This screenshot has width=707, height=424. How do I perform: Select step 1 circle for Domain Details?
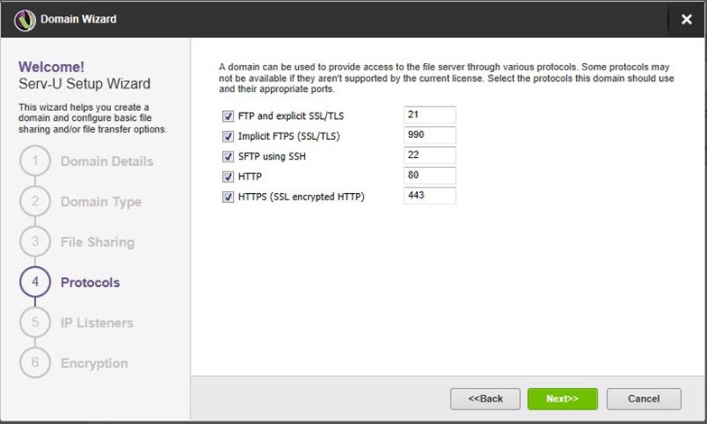(35, 161)
